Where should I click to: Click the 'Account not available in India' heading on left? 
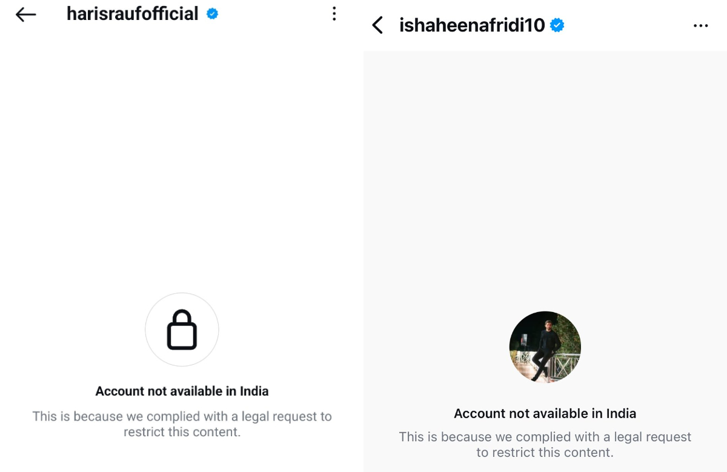[x=182, y=391]
